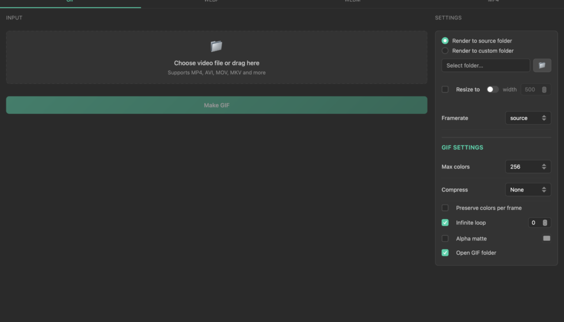Click Choose video file or drag here
564x322 pixels.
point(216,63)
